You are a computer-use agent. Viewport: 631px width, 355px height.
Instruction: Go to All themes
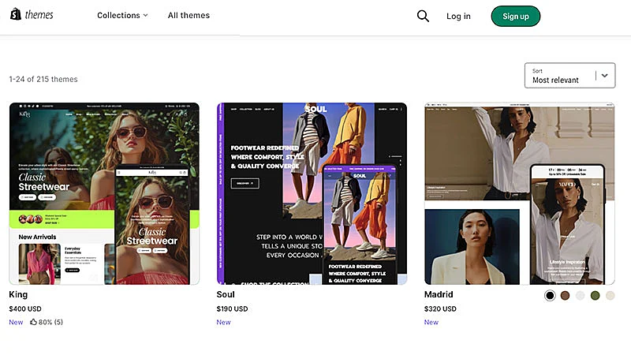(x=189, y=16)
